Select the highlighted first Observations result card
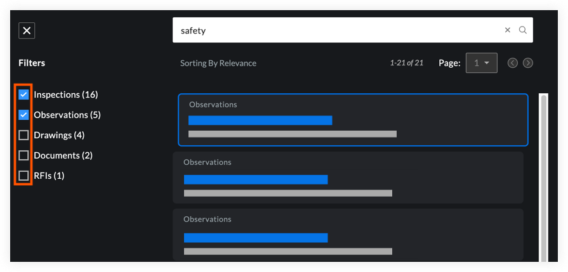The image size is (568, 272). click(x=444, y=119)
